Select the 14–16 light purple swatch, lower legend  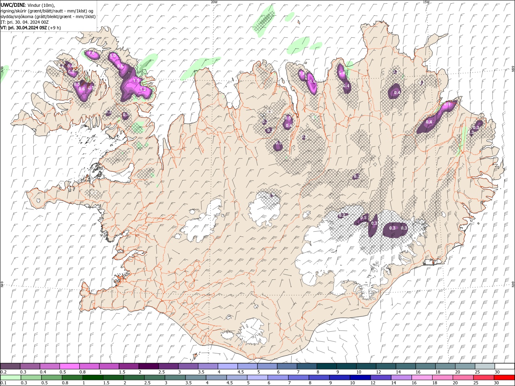tap(401, 378)
